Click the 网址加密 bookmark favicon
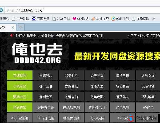 pos(93,19)
